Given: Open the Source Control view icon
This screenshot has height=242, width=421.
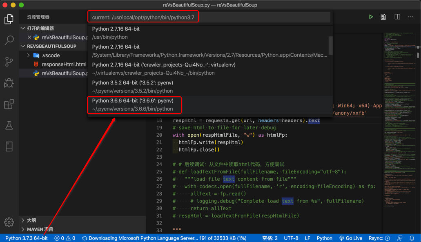Looking at the screenshot, I should pyautogui.click(x=9, y=62).
